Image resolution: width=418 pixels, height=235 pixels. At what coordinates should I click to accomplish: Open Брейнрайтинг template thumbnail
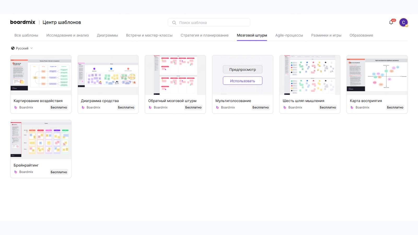click(x=41, y=140)
